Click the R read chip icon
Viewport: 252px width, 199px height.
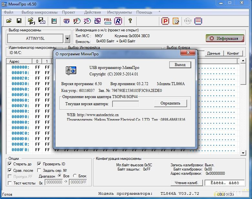(x=118, y=21)
